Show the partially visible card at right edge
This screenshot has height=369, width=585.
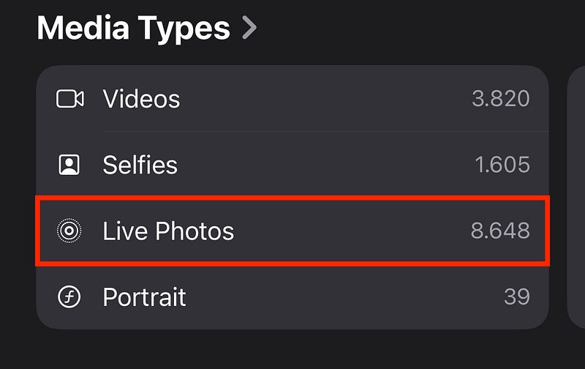[x=576, y=198]
